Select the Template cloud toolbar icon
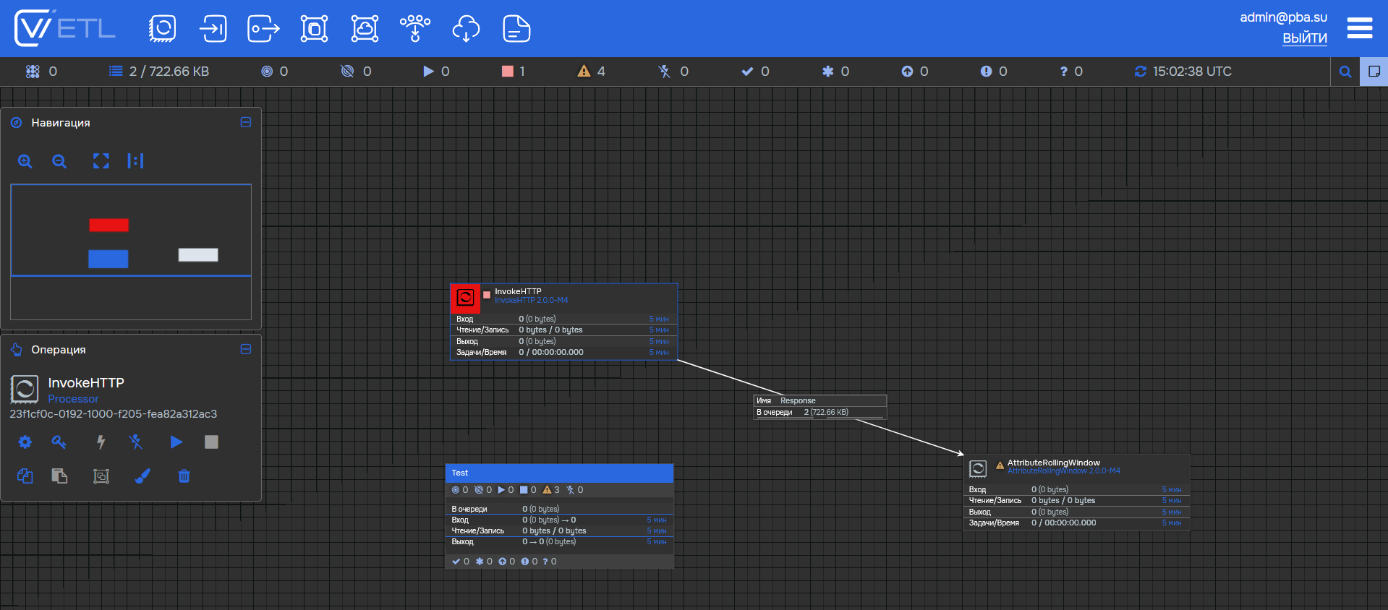This screenshot has width=1388, height=610. point(466,29)
